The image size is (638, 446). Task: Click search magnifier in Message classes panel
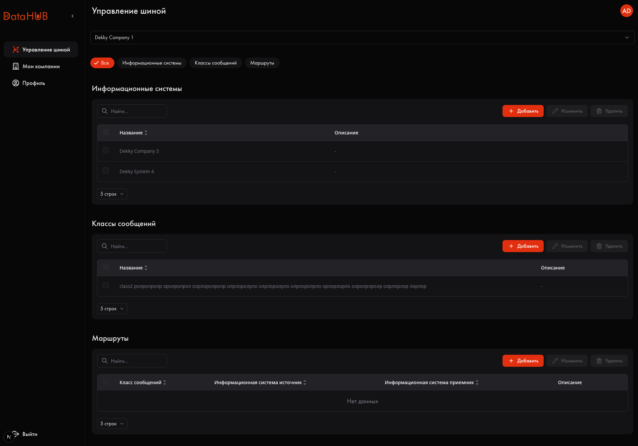coord(105,246)
